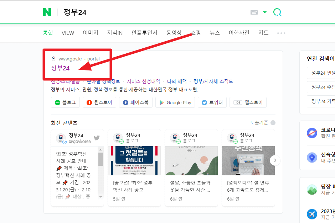Image resolution: width=335 pixels, height=223 pixels.
Task: Click the gray Twitter bird on govkorea card
Action: click(x=97, y=138)
